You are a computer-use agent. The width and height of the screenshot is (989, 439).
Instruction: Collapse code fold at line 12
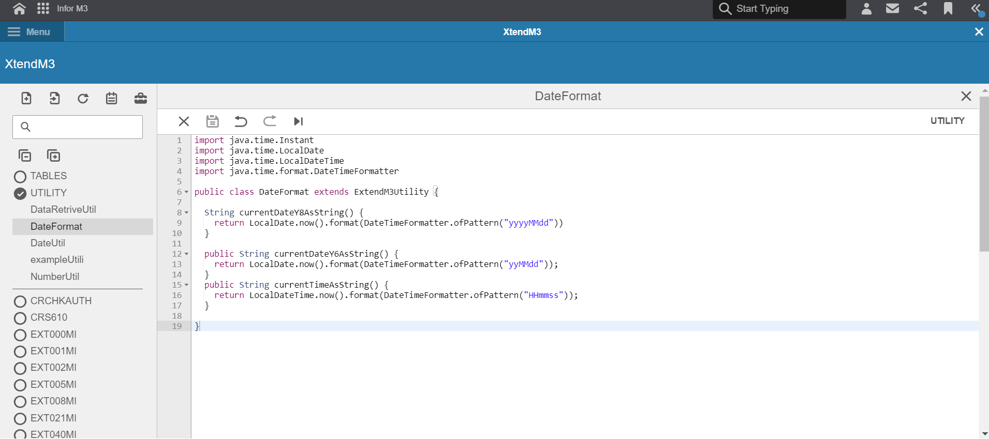click(x=187, y=254)
